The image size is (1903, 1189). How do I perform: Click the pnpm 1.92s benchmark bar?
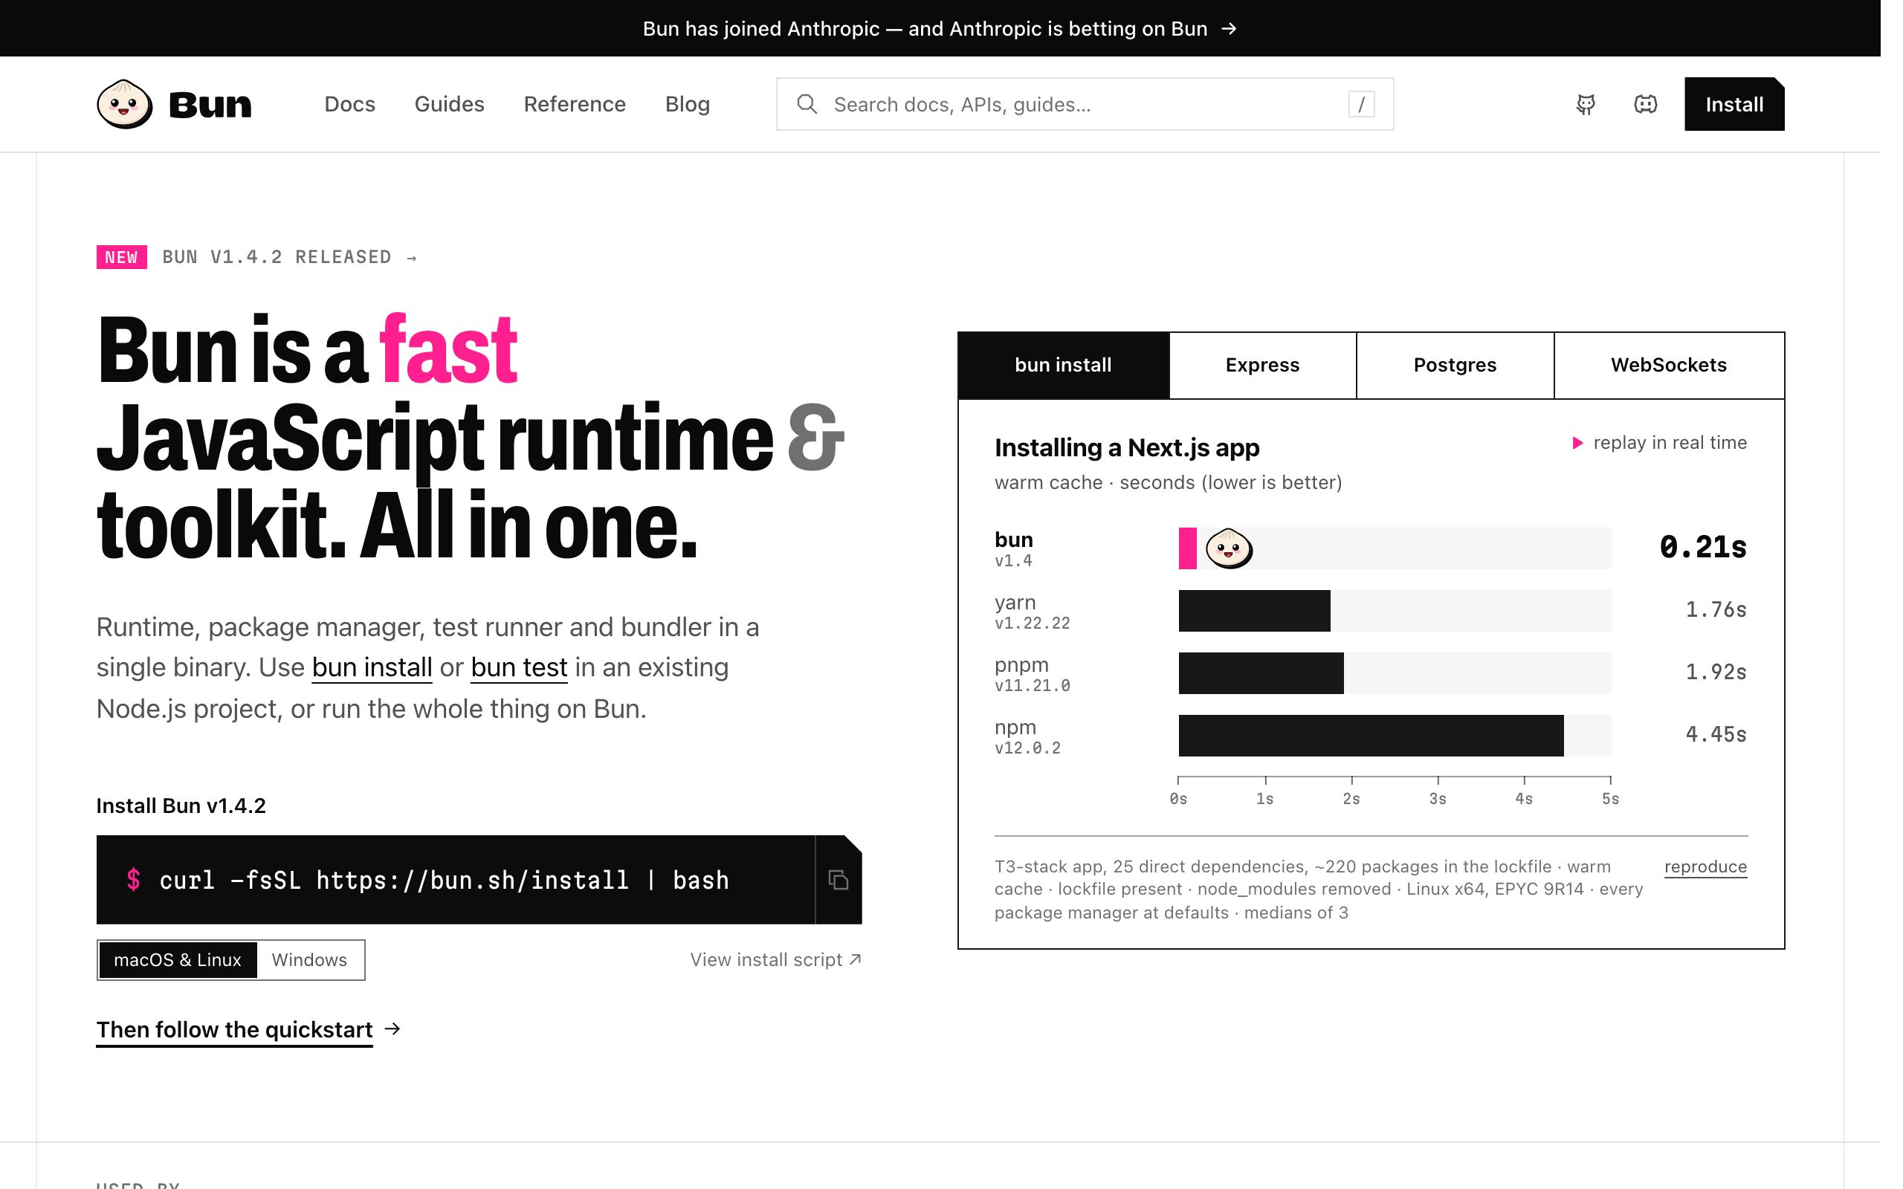point(1261,673)
